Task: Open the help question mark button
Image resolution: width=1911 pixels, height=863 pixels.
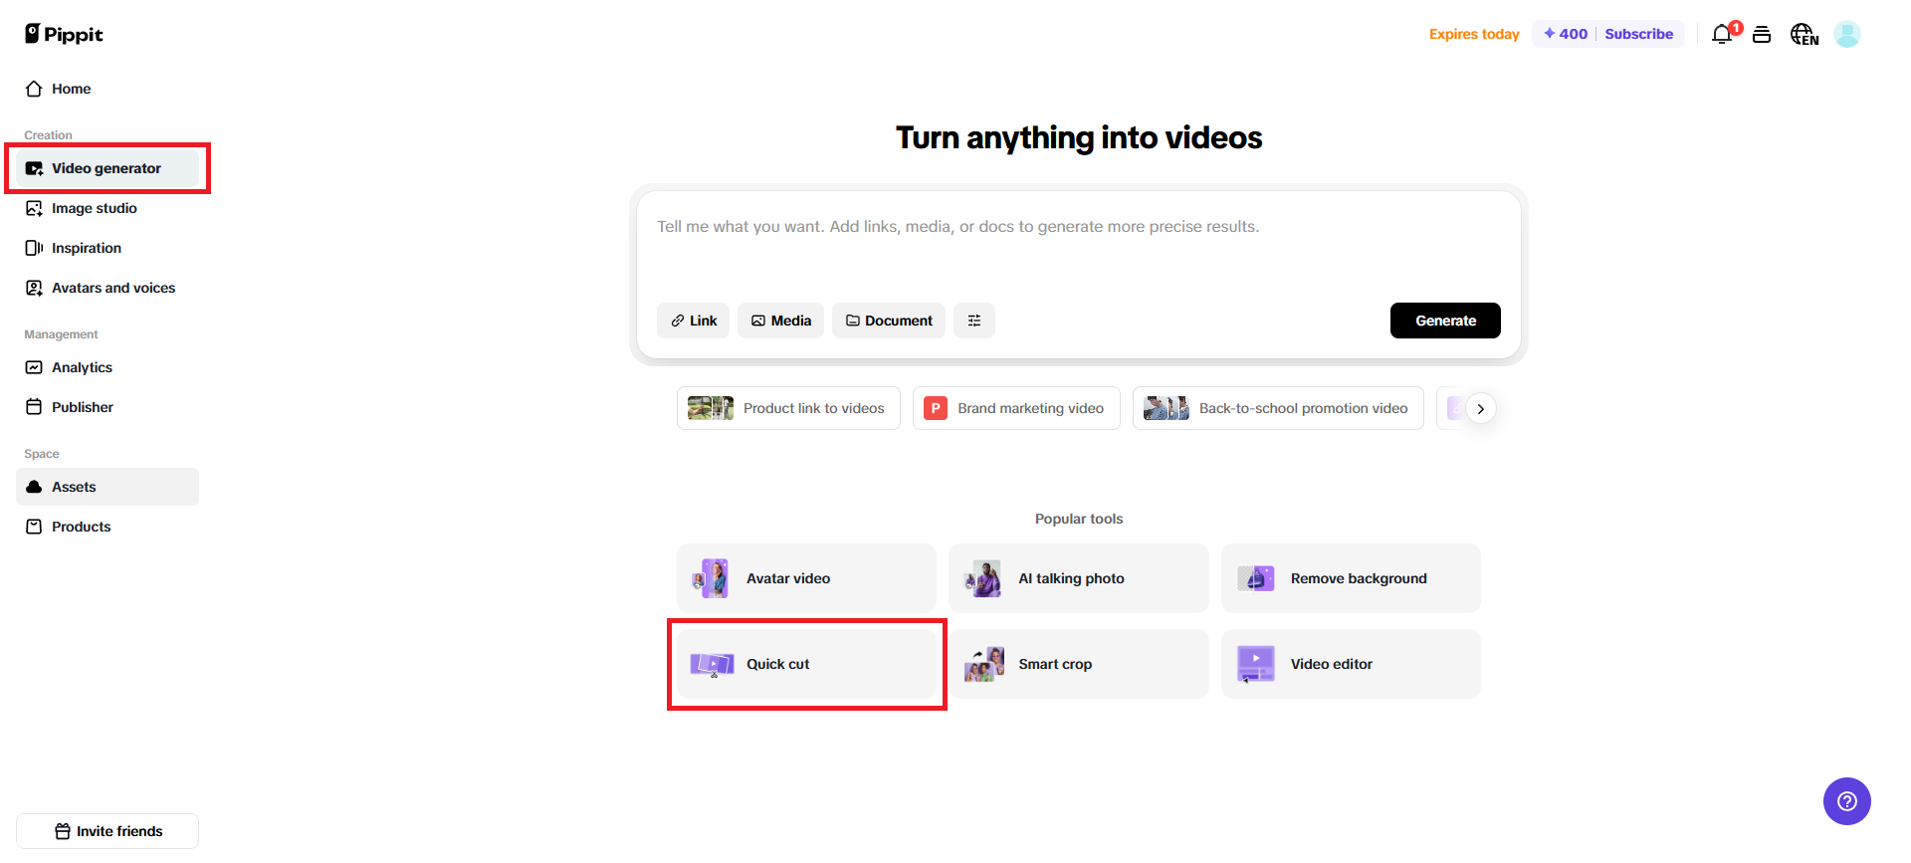Action: coord(1847,801)
